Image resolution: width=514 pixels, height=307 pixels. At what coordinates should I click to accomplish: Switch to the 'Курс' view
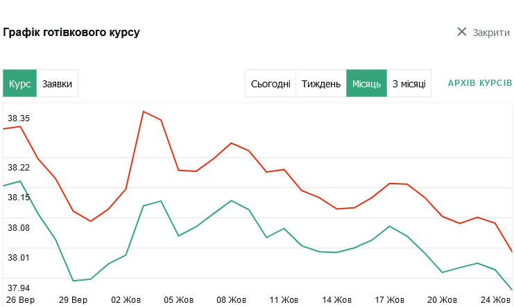[19, 84]
